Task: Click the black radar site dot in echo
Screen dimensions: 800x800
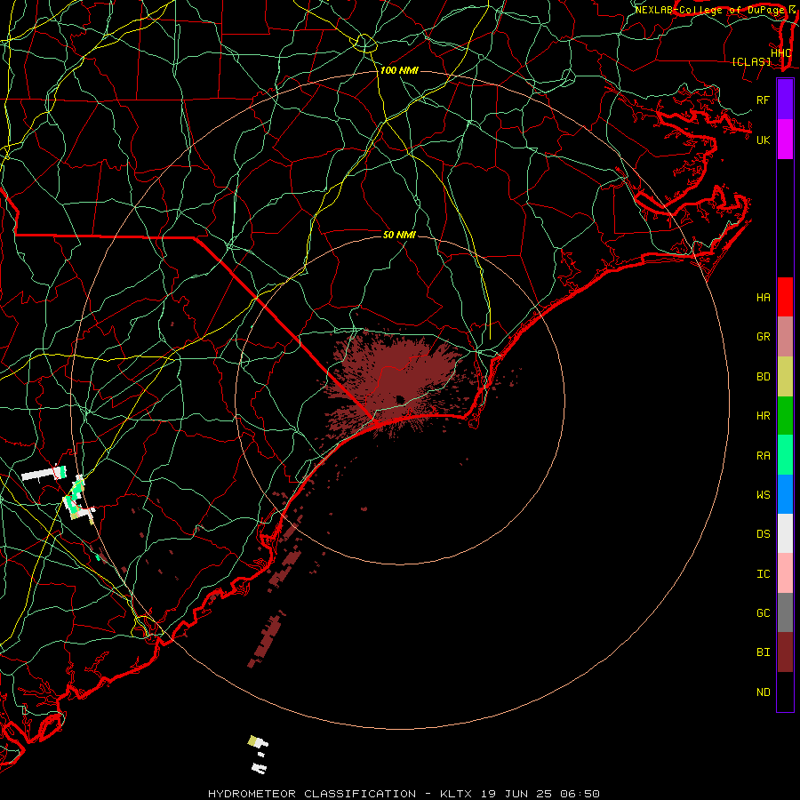Action: [400, 399]
